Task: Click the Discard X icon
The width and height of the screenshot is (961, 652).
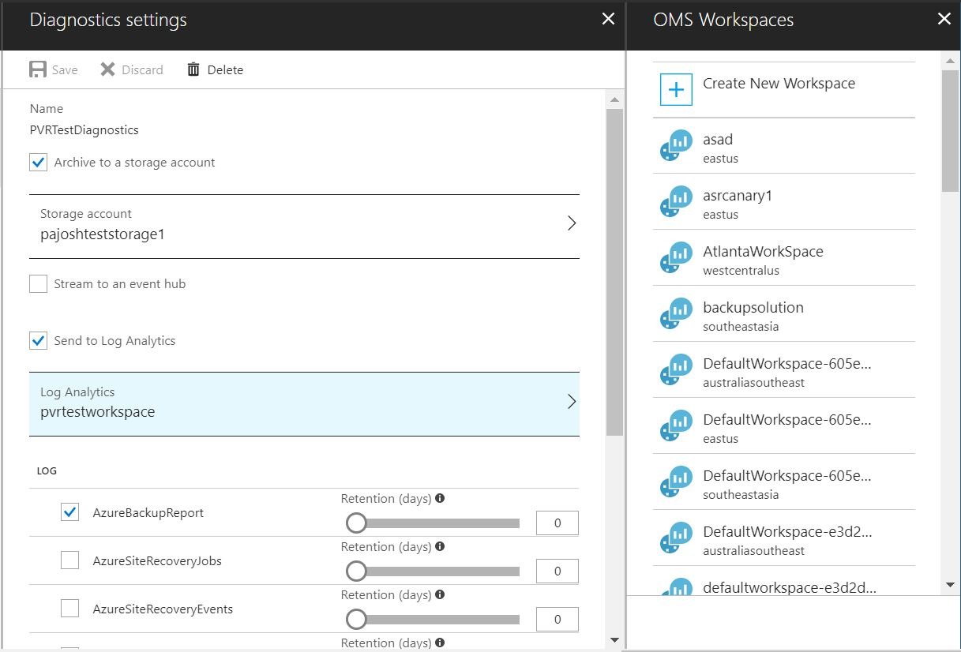Action: [107, 69]
